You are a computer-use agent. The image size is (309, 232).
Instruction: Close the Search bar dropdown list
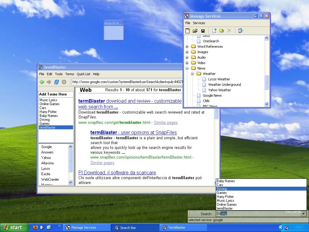tap(304, 214)
